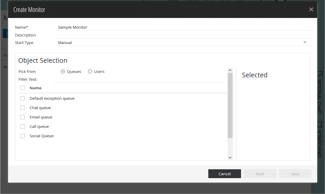Select the Queues radio button
Image resolution: width=325 pixels, height=194 pixels.
coord(63,71)
